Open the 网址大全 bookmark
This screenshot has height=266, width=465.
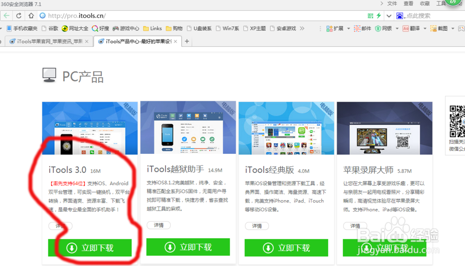coord(75,28)
